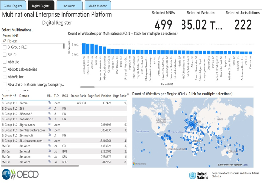Click the 3m.co.id domain cell
The height and width of the screenshot is (183, 263).
25,151
